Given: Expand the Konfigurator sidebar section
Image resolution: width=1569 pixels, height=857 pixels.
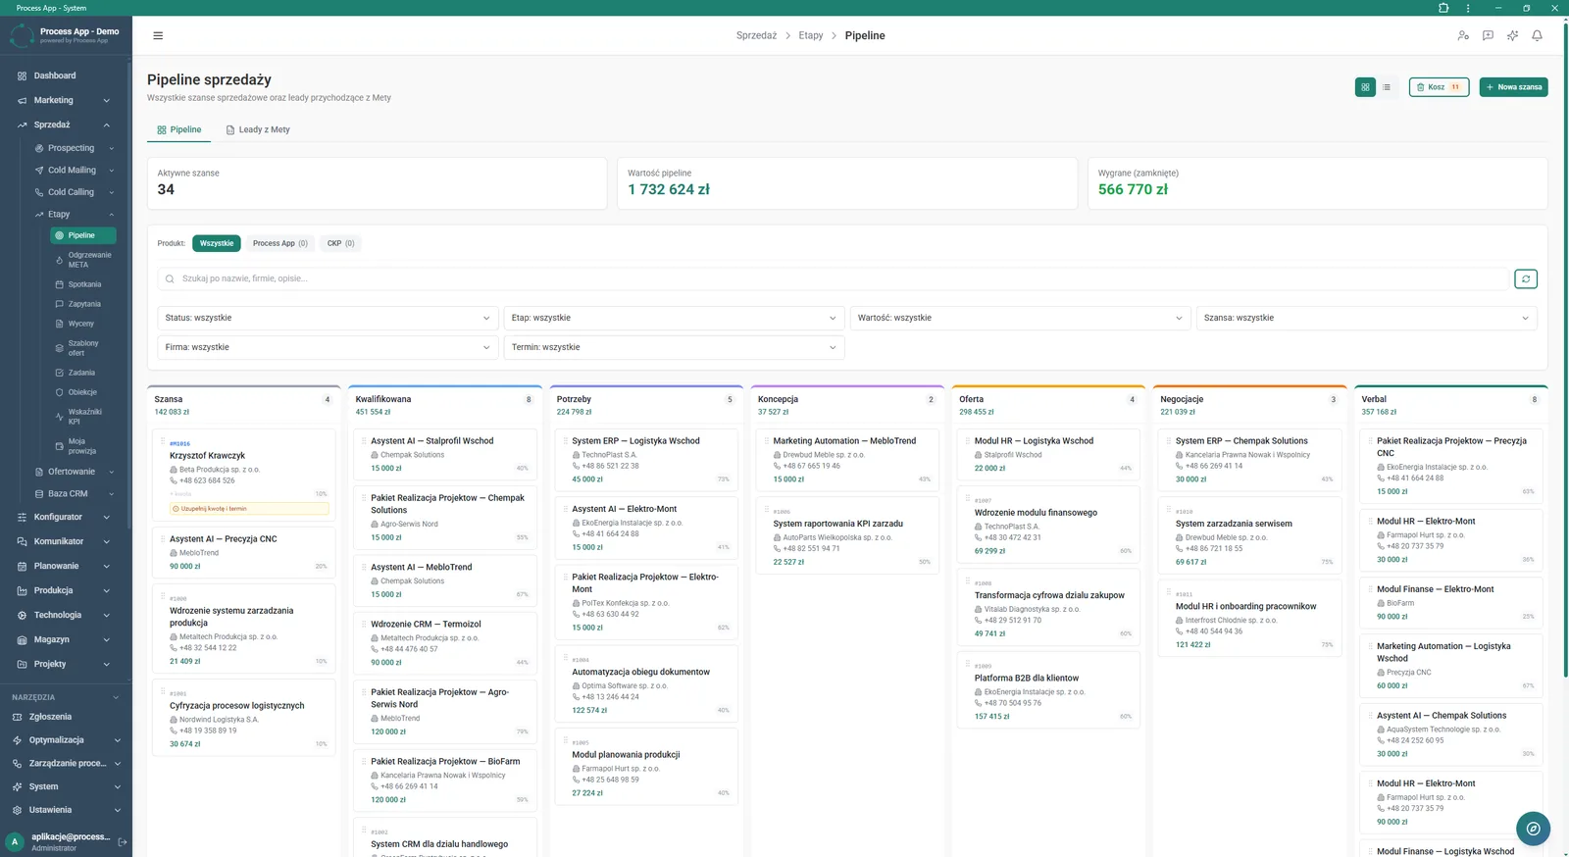Looking at the screenshot, I should tap(66, 517).
